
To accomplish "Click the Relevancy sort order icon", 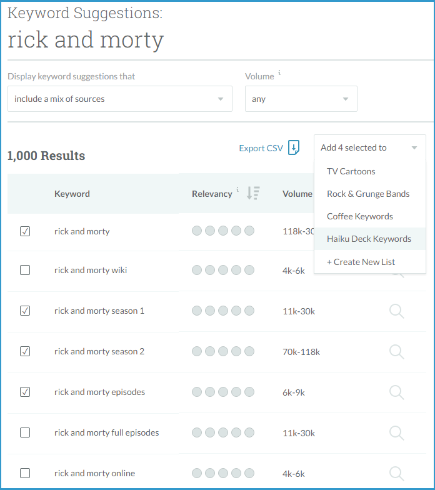I will tap(252, 194).
